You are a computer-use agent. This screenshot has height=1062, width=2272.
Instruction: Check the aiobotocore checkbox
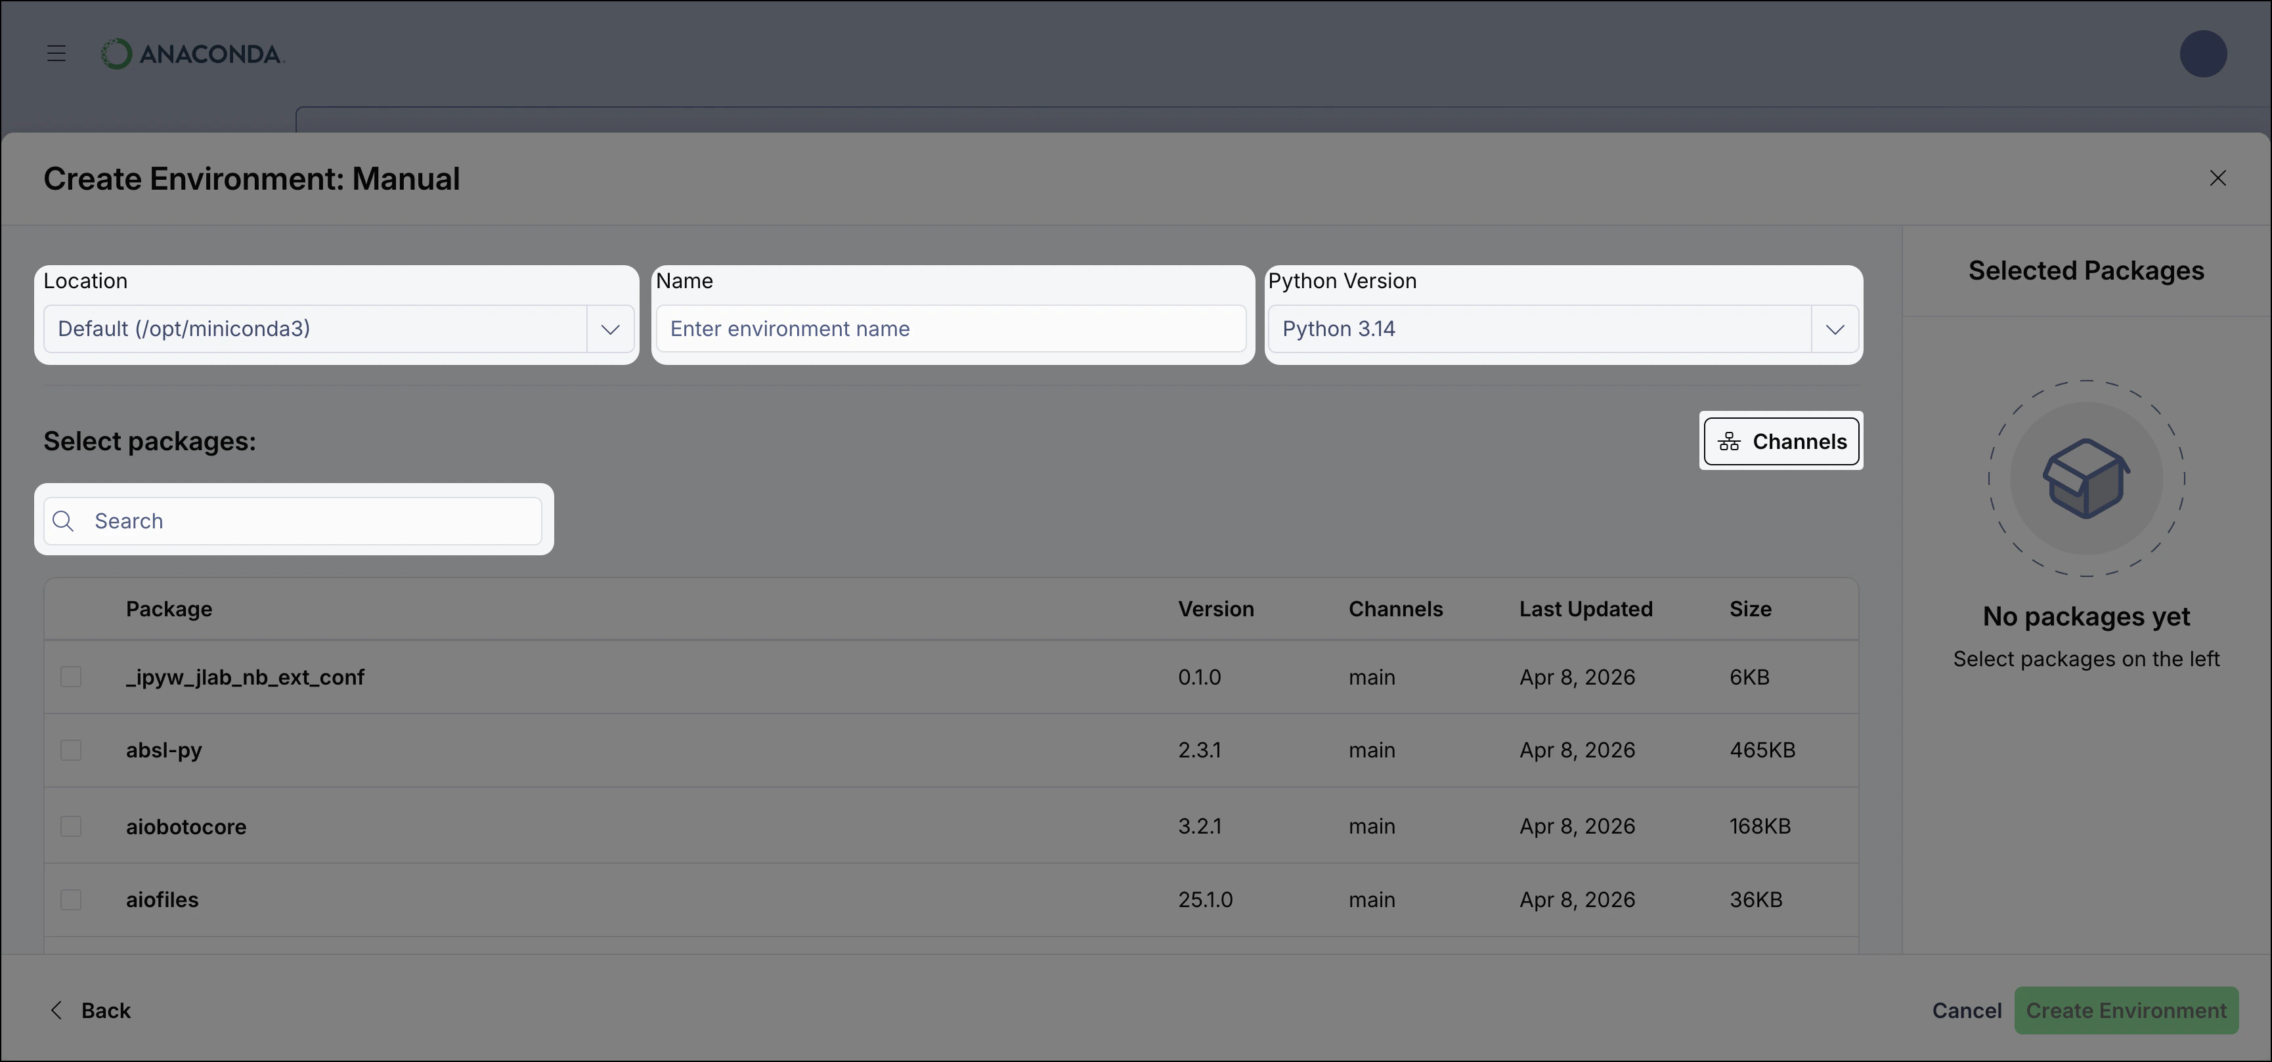(x=72, y=826)
